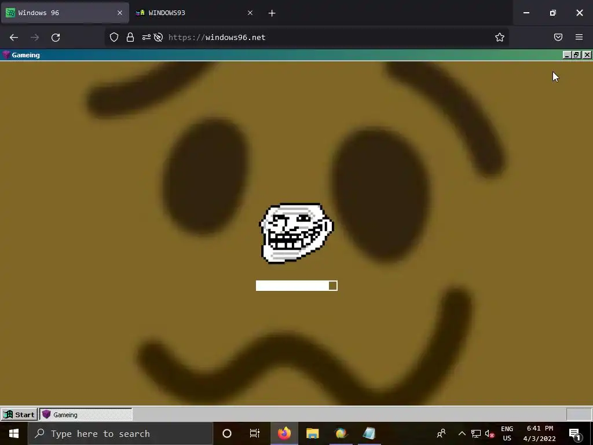Open the Firefox hamburger menu

pyautogui.click(x=579, y=37)
